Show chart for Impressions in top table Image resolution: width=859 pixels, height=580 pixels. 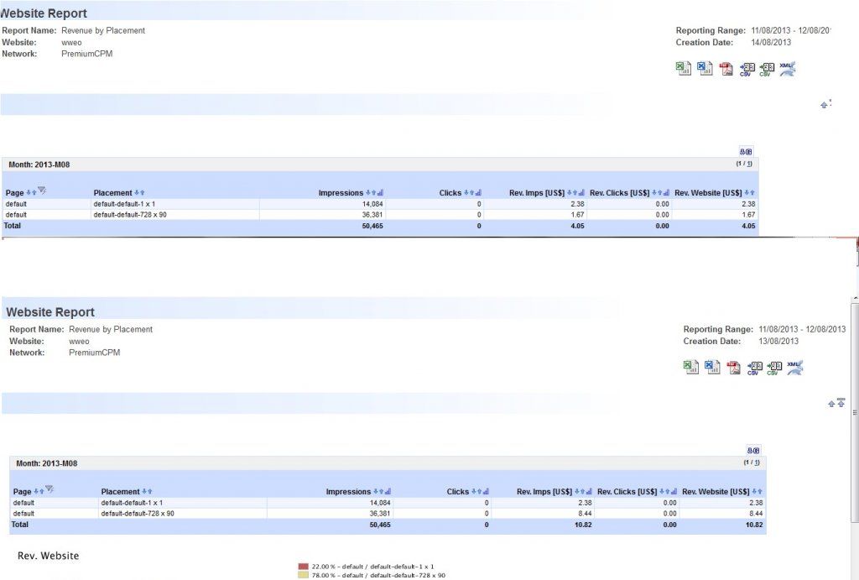pyautogui.click(x=380, y=193)
